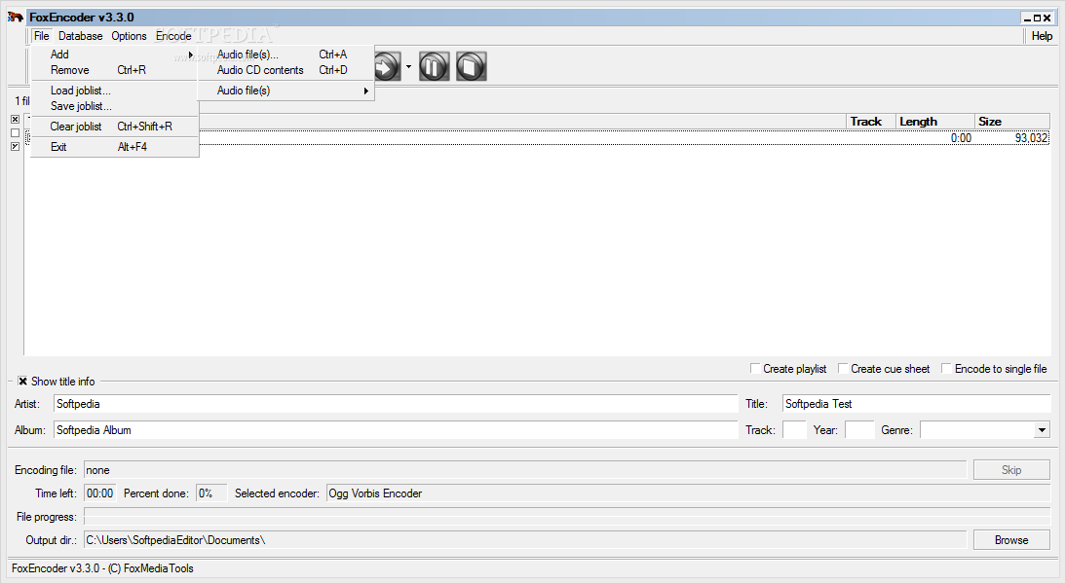Enable Encode to single file checkbox
The image size is (1066, 584).
point(946,368)
